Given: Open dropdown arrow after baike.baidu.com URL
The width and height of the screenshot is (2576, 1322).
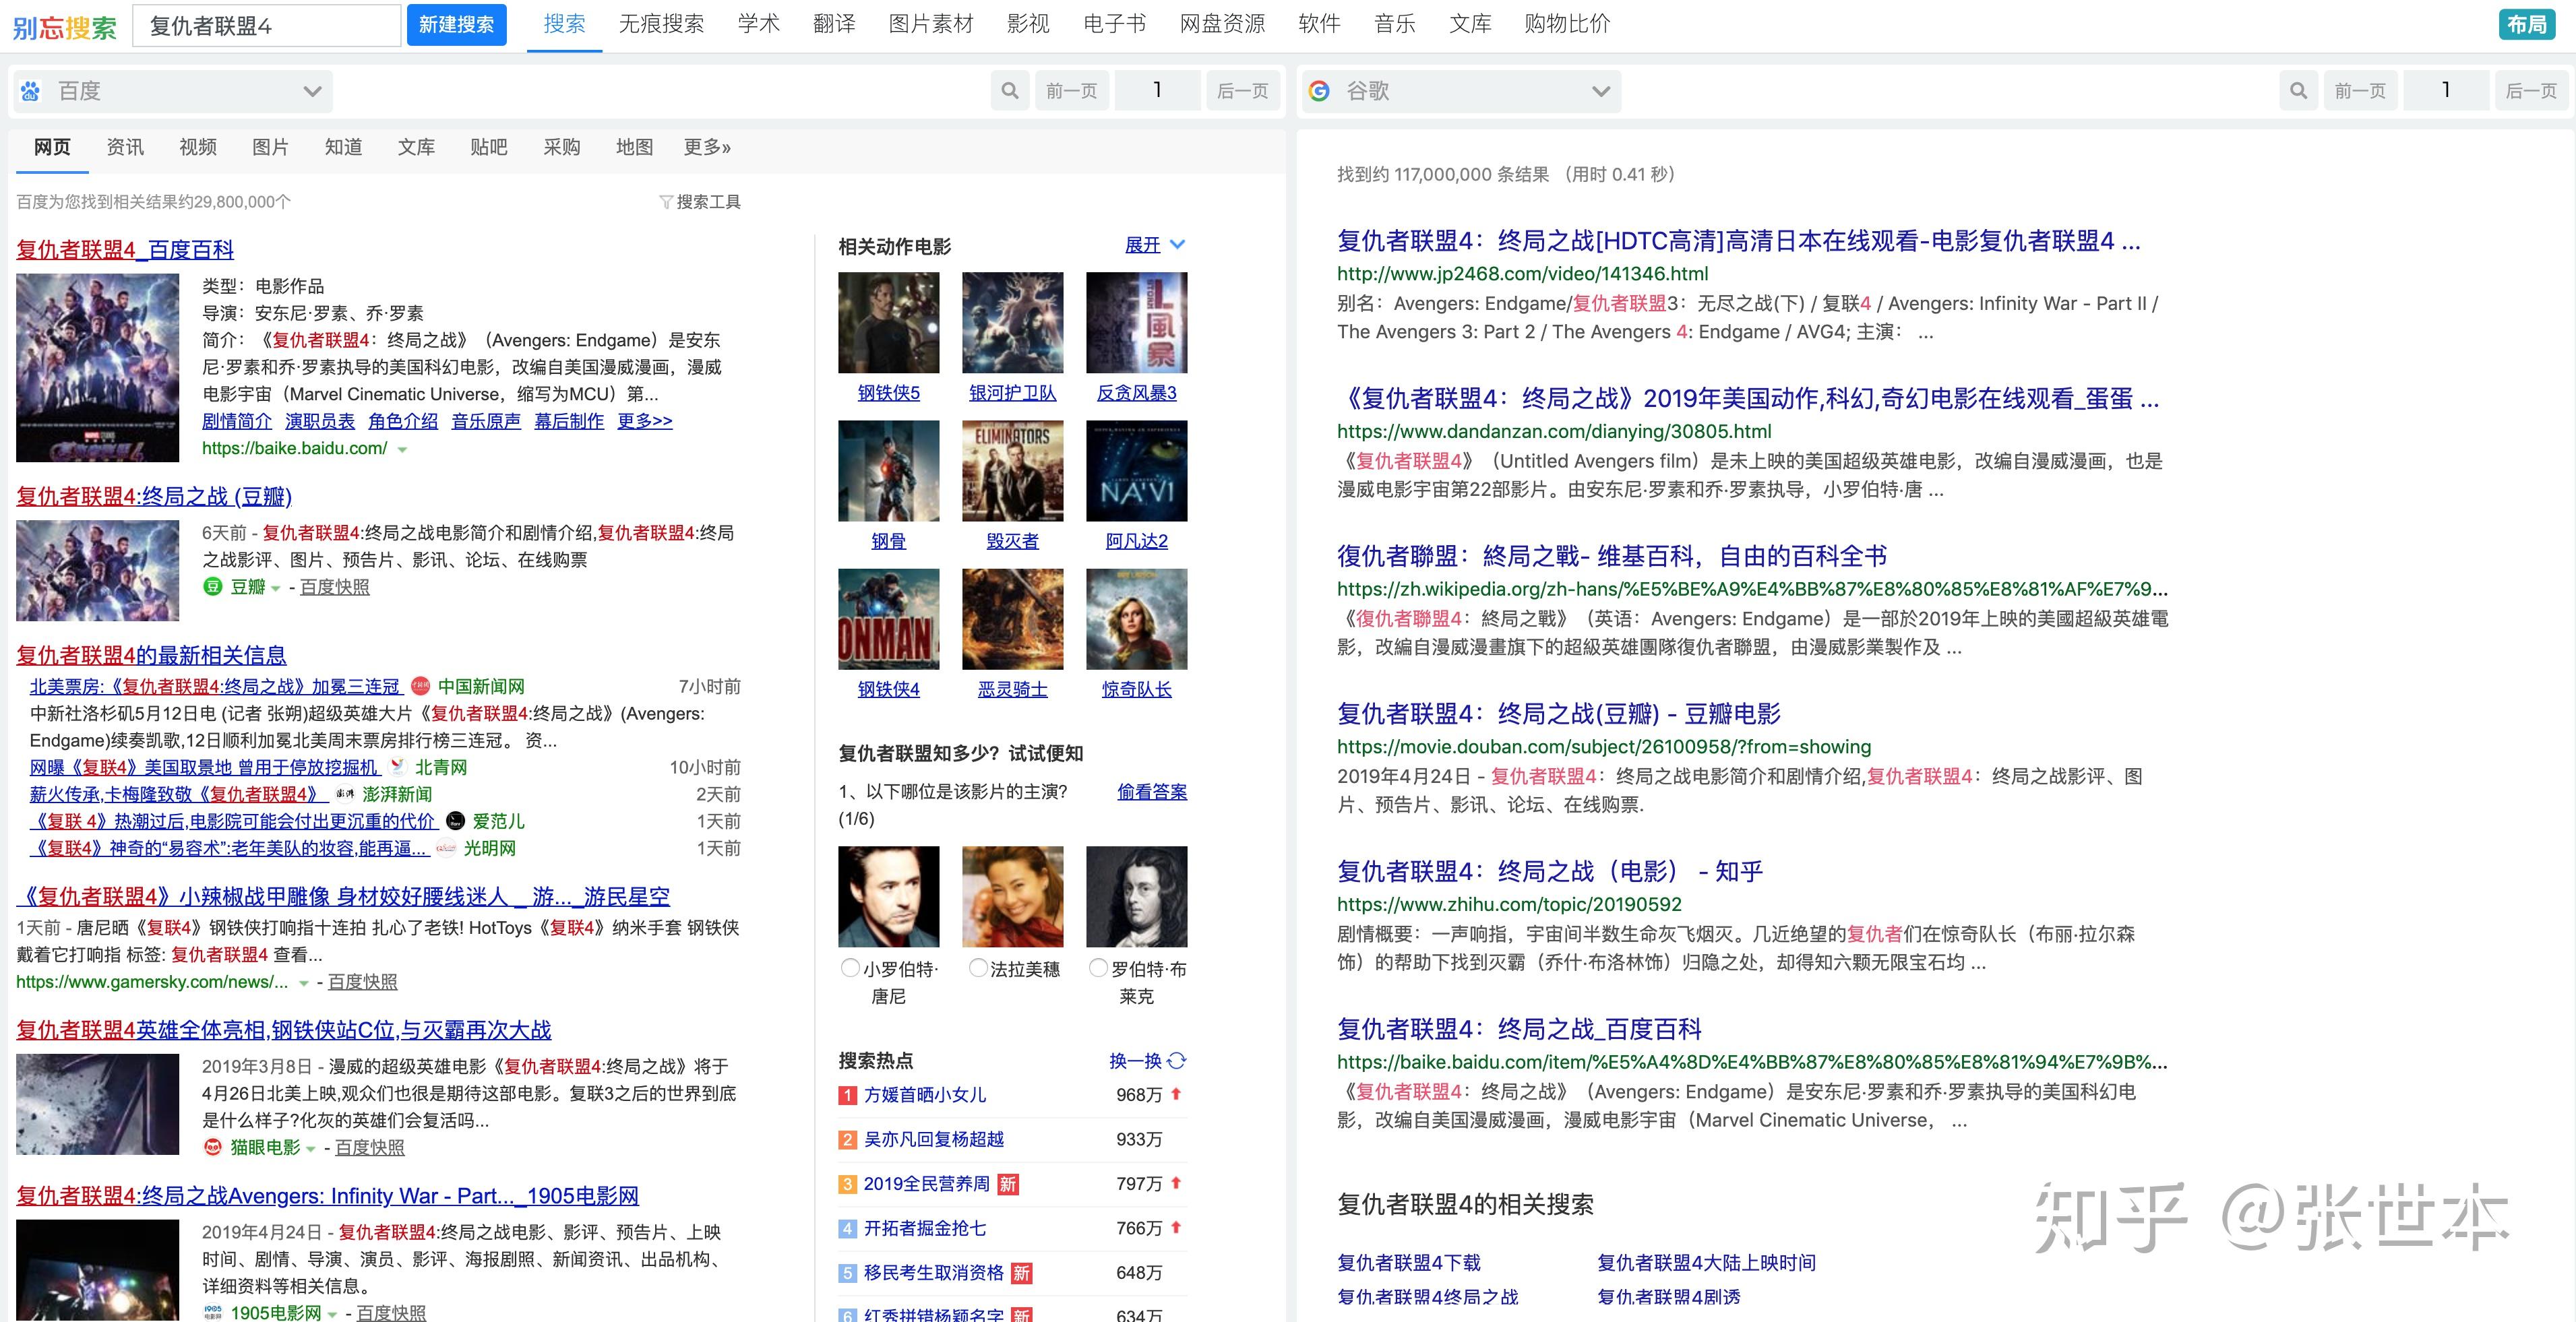Looking at the screenshot, I should [x=402, y=450].
